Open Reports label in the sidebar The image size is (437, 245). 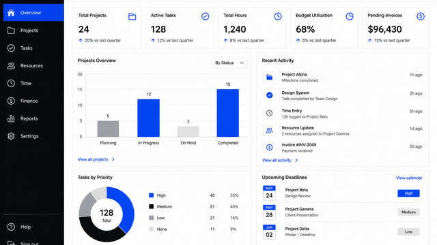(x=29, y=118)
